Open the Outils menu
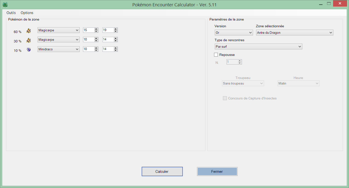 [11, 13]
